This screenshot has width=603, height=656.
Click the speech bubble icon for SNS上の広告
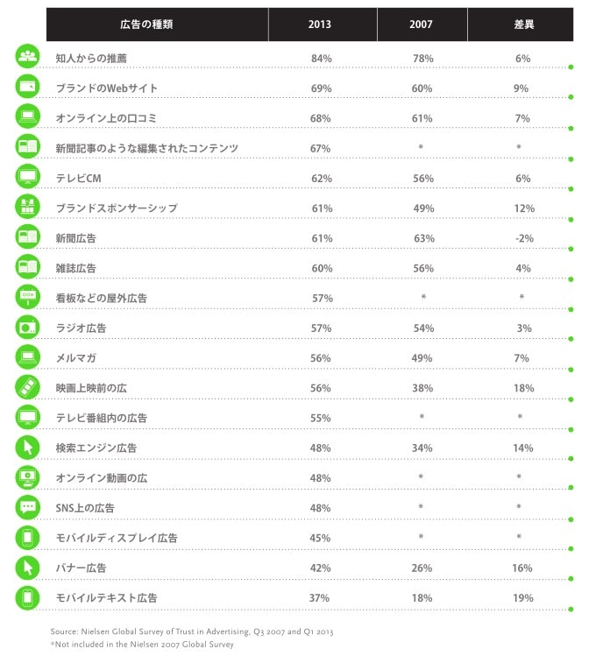28,507
